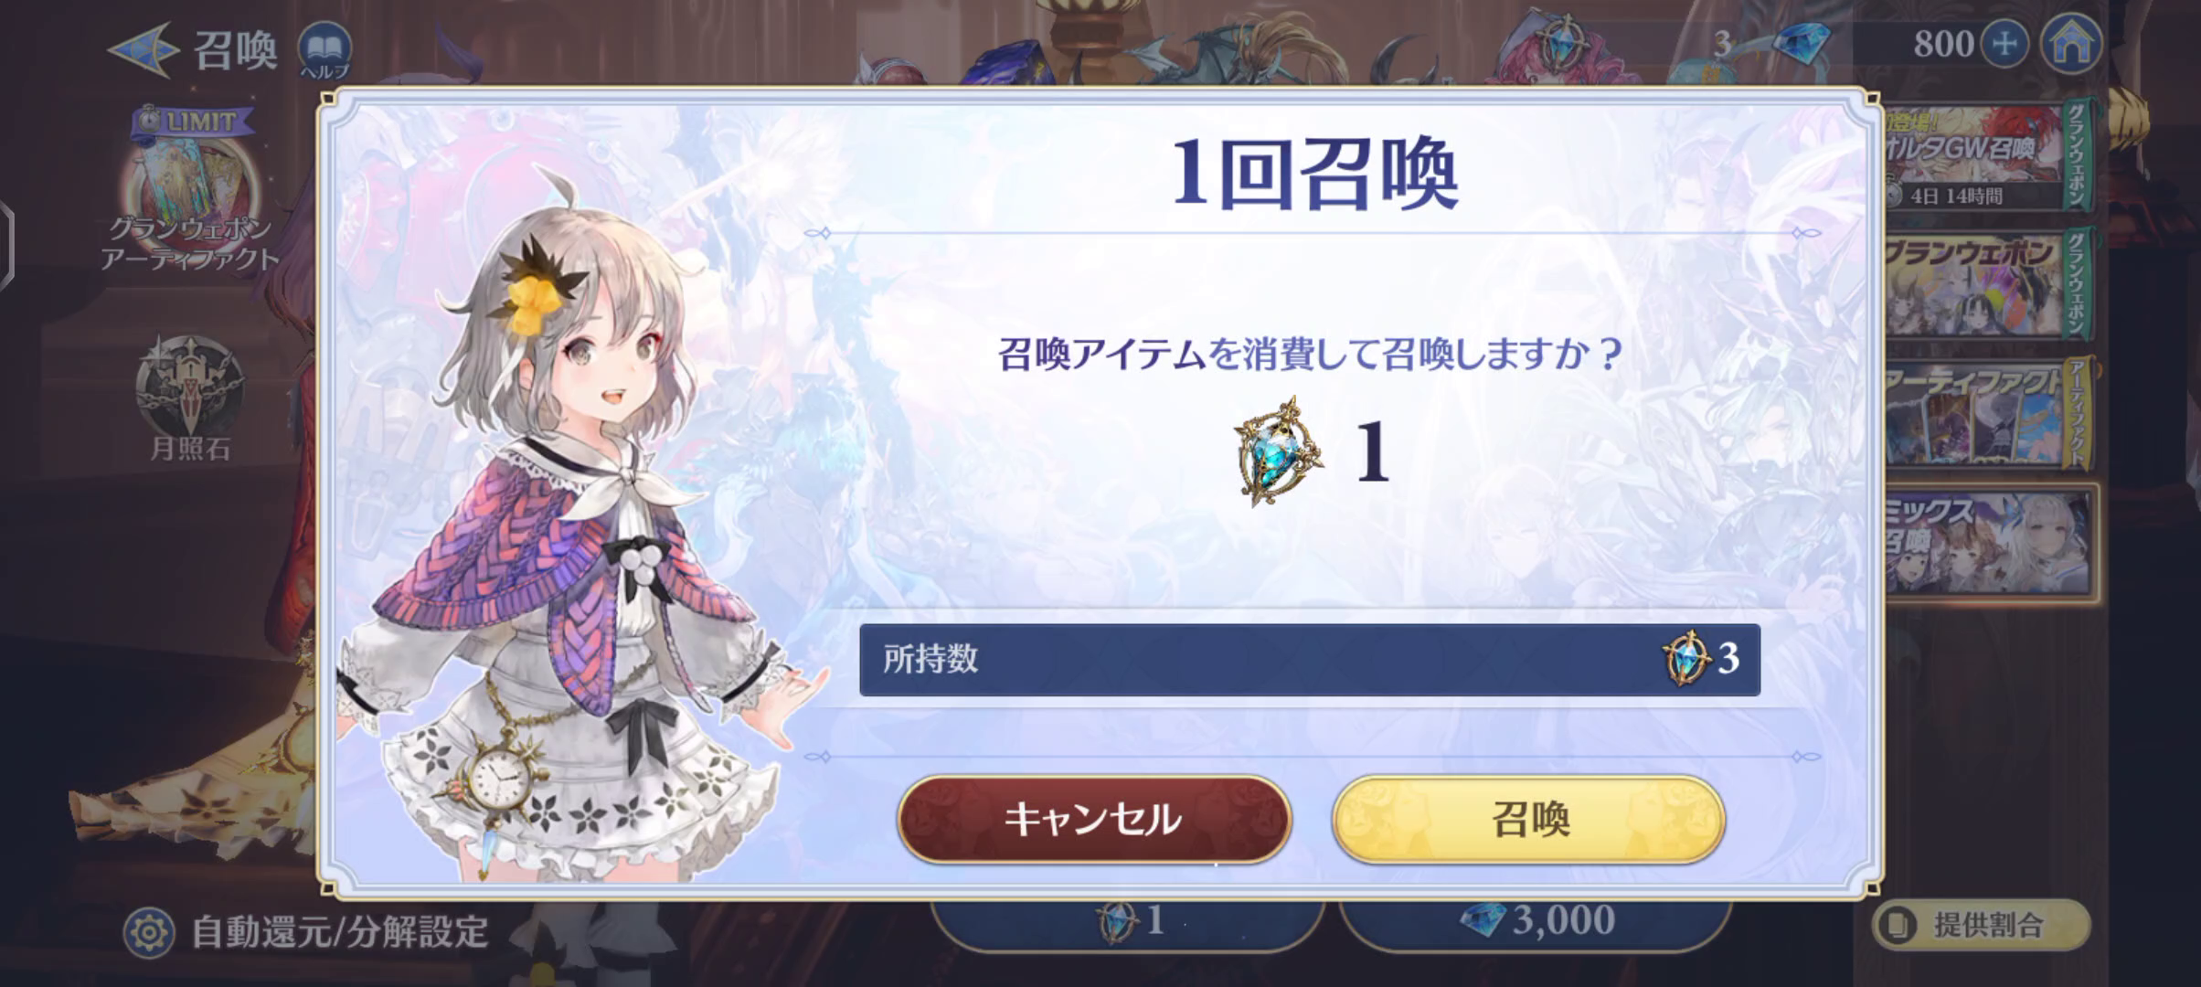Tap the 3,000 gem summon button

tap(1536, 921)
